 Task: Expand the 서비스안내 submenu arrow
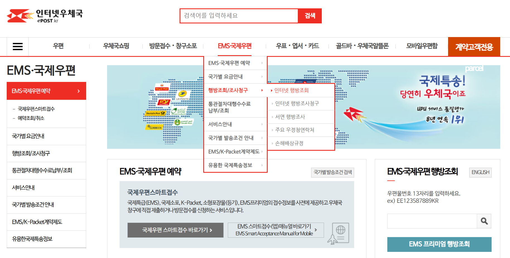pos(262,124)
